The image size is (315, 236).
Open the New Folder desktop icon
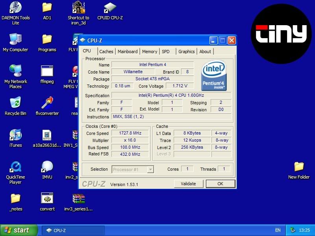[299, 170]
